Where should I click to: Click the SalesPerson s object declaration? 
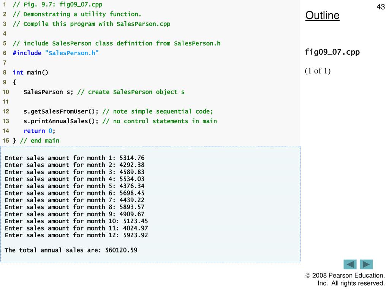tap(48, 92)
